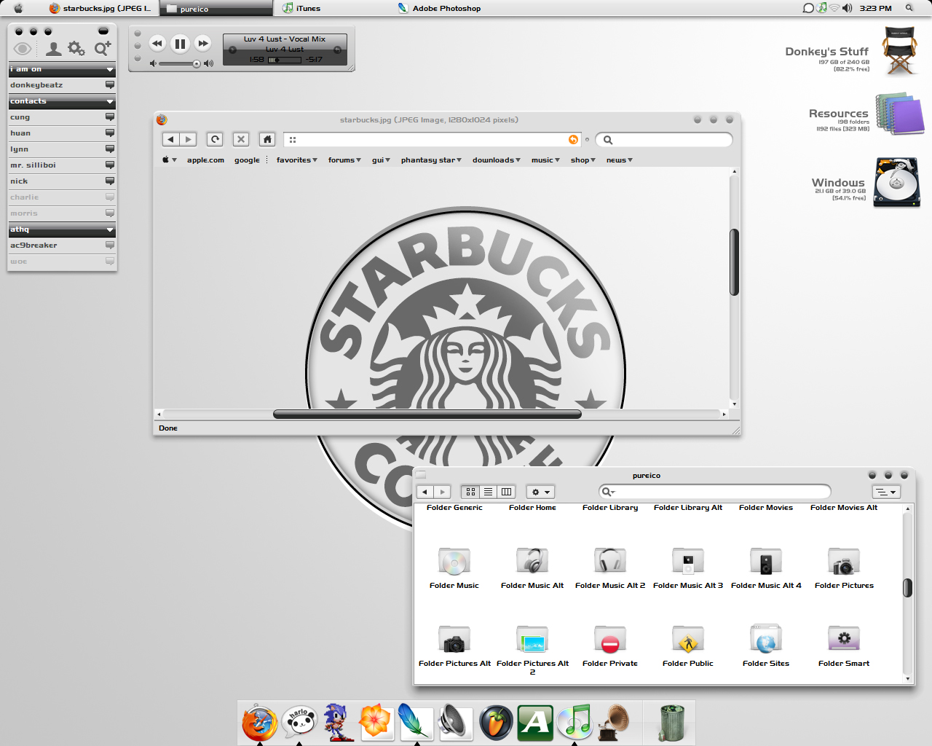The width and height of the screenshot is (932, 746).
Task: Open chat bubble for nick
Action: (110, 181)
